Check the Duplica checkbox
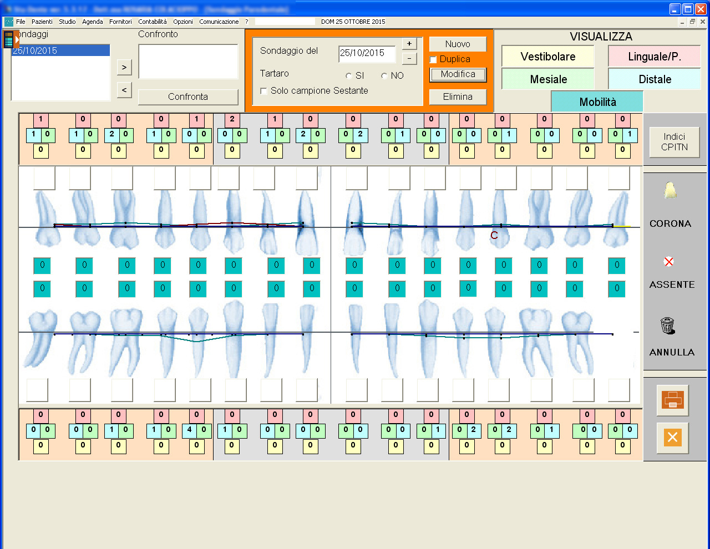The width and height of the screenshot is (710, 549). [433, 59]
